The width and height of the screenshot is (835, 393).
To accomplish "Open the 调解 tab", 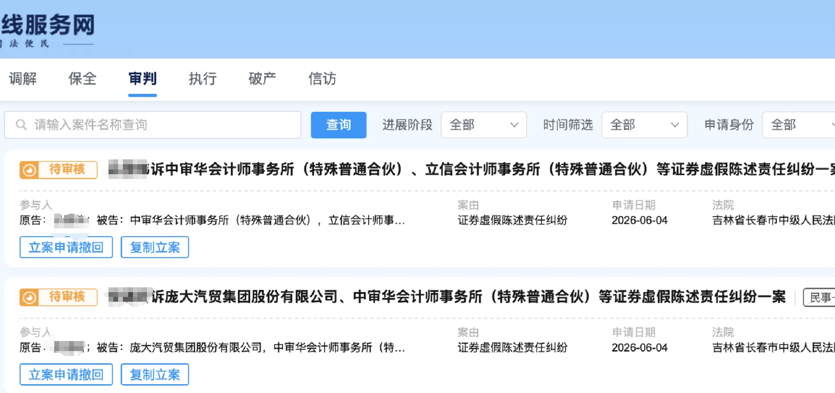I will point(23,79).
